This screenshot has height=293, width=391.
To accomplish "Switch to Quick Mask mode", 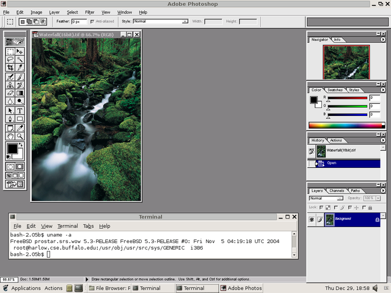I will [20, 167].
